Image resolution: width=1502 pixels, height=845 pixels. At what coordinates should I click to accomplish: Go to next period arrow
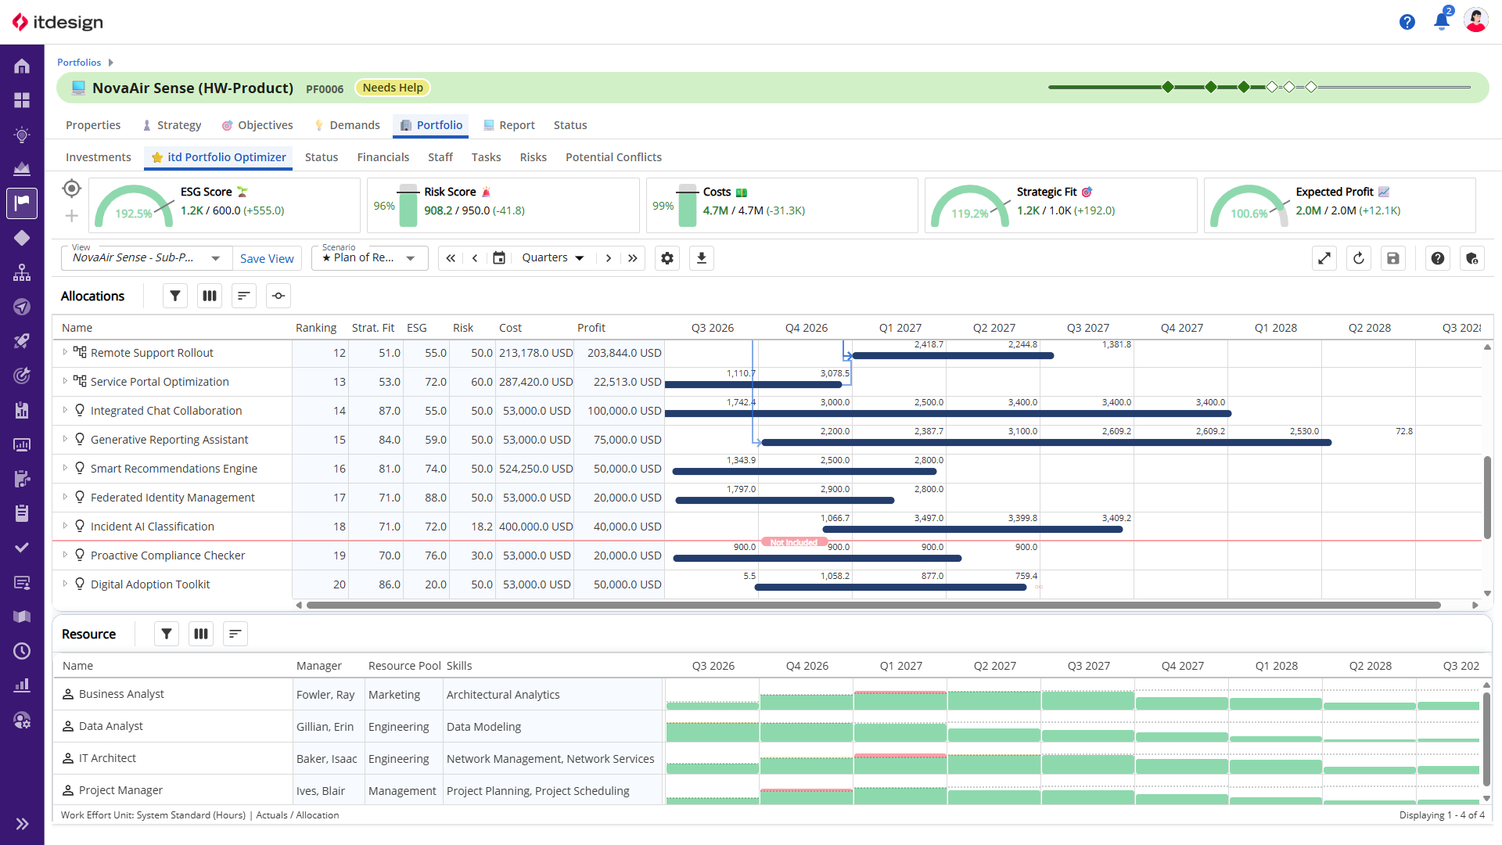(609, 258)
